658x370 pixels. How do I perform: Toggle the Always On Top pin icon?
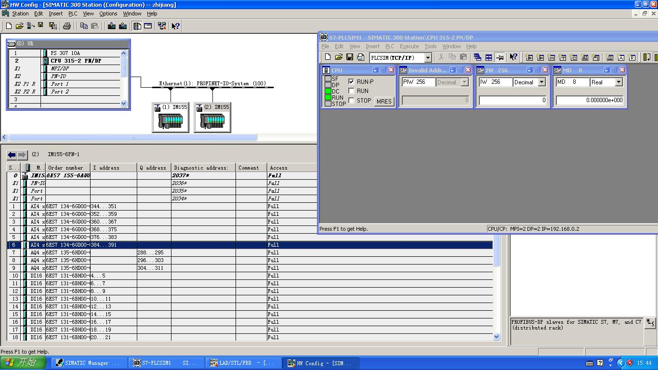[x=500, y=57]
